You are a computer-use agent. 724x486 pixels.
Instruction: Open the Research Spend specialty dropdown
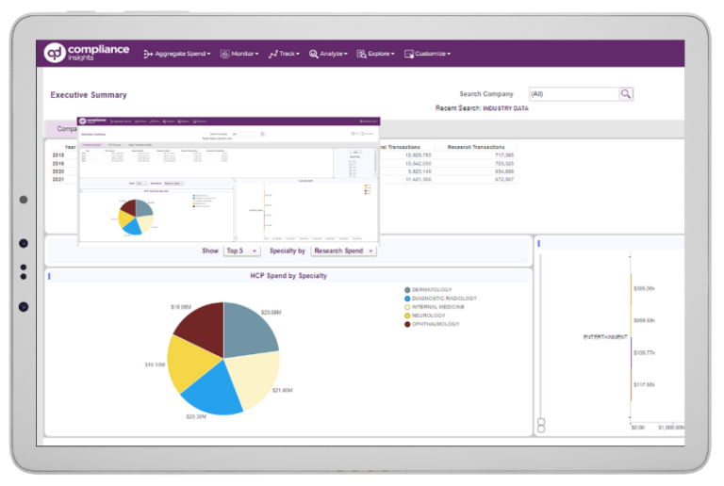point(343,251)
